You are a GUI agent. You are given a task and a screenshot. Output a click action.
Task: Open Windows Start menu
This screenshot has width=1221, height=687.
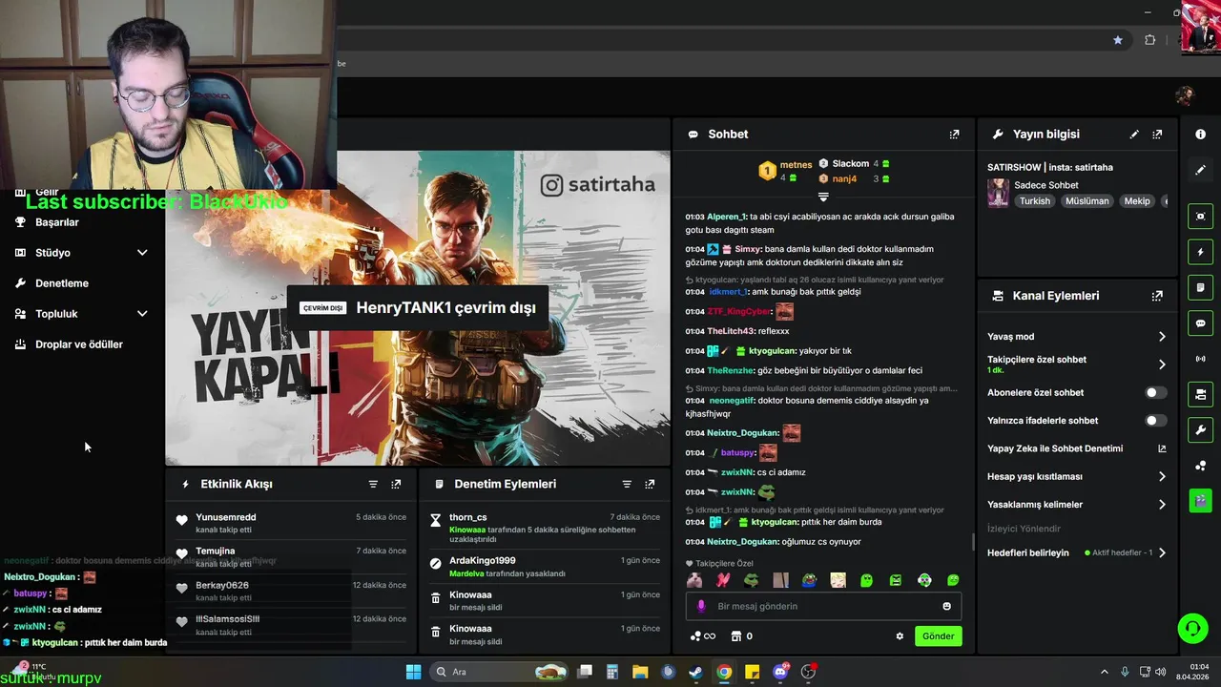pos(413,672)
